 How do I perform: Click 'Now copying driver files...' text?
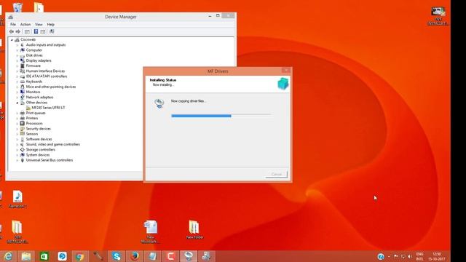pyautogui.click(x=189, y=101)
